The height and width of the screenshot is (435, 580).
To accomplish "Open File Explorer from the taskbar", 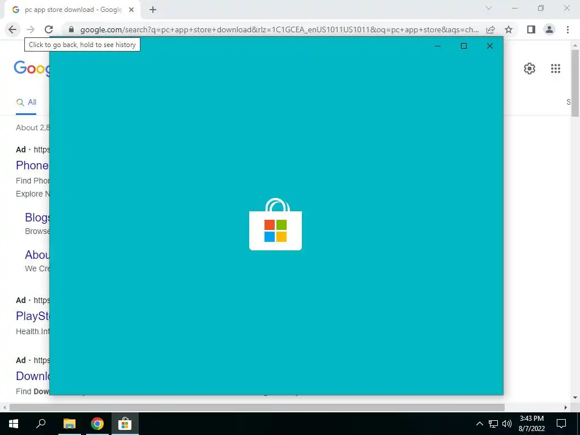I will pos(69,424).
